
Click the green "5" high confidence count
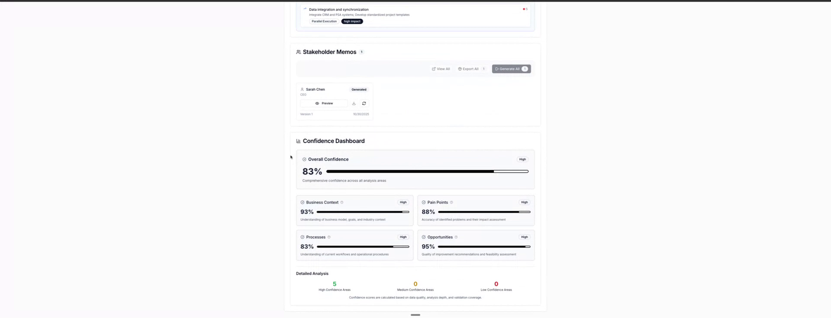[x=335, y=284]
